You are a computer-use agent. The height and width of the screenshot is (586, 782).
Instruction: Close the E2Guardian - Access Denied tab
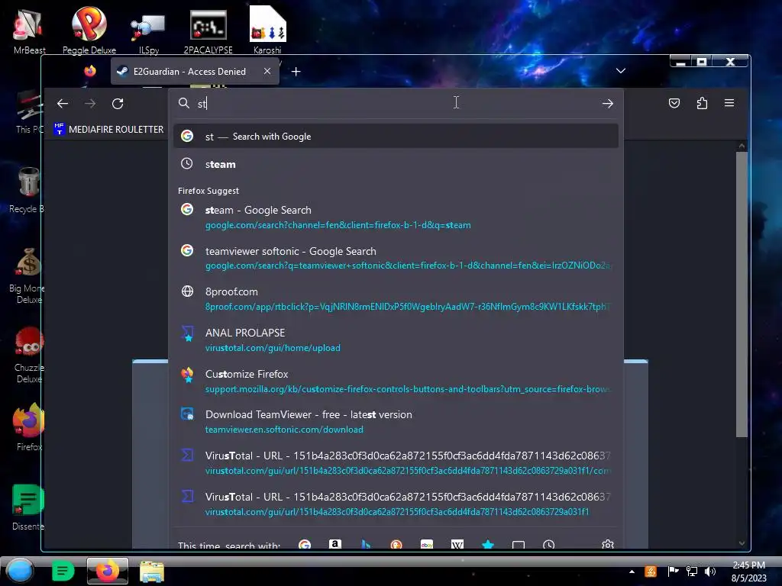pos(267,71)
